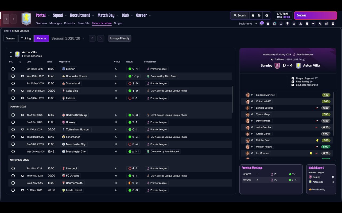
Task: Go back using the left navigation arrow
Action: [x=6, y=19]
